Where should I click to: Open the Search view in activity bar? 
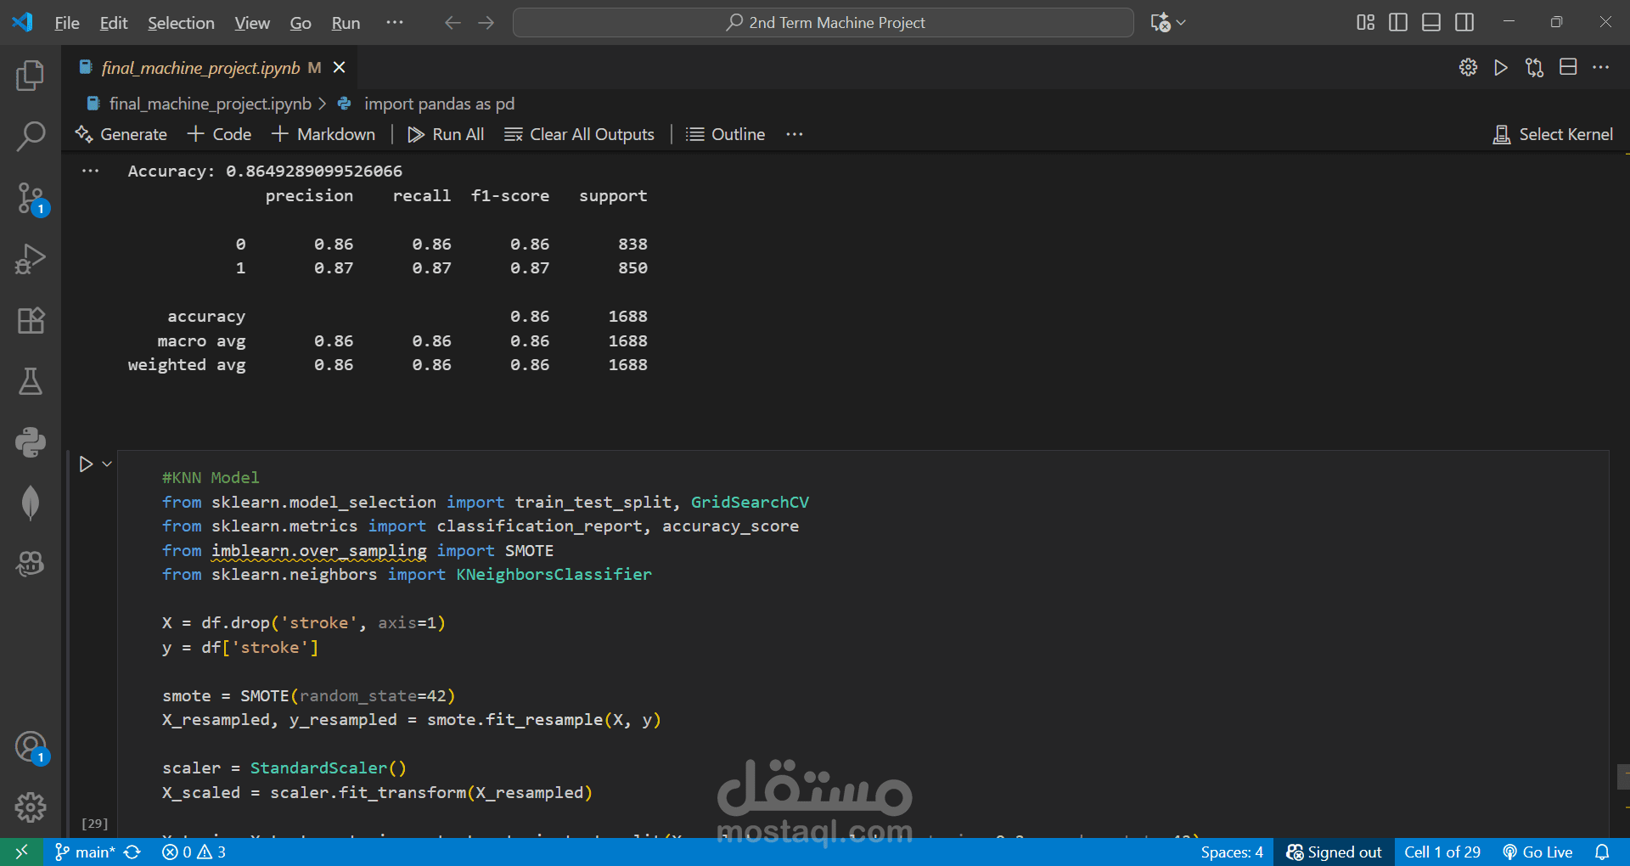(31, 136)
